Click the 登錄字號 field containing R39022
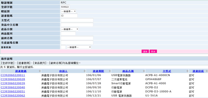Viewport: 208px width, 98px height. click(x=65, y=7)
